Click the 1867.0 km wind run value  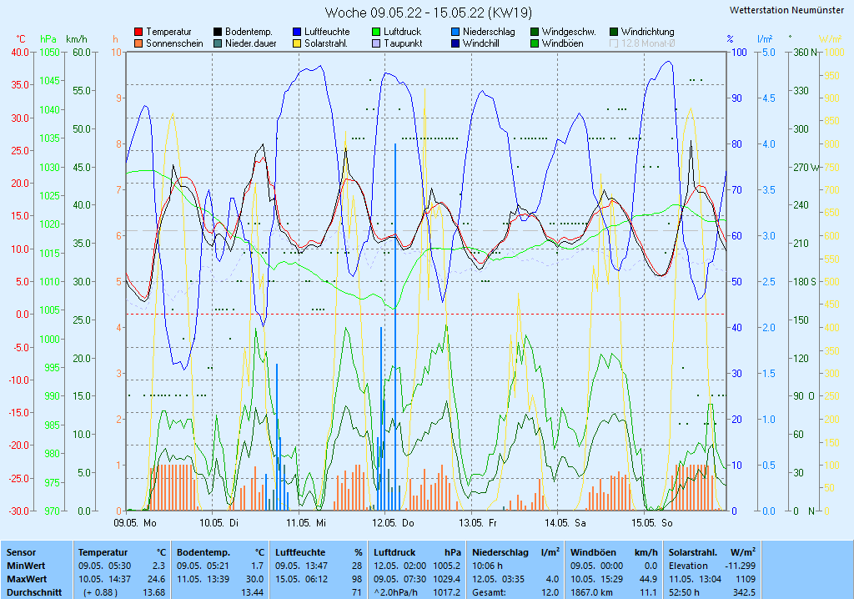(591, 592)
